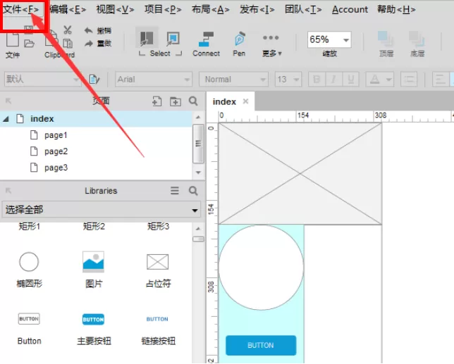The width and height of the screenshot is (454, 364).
Task: Click the blue BUTTON on the canvas
Action: click(x=261, y=345)
